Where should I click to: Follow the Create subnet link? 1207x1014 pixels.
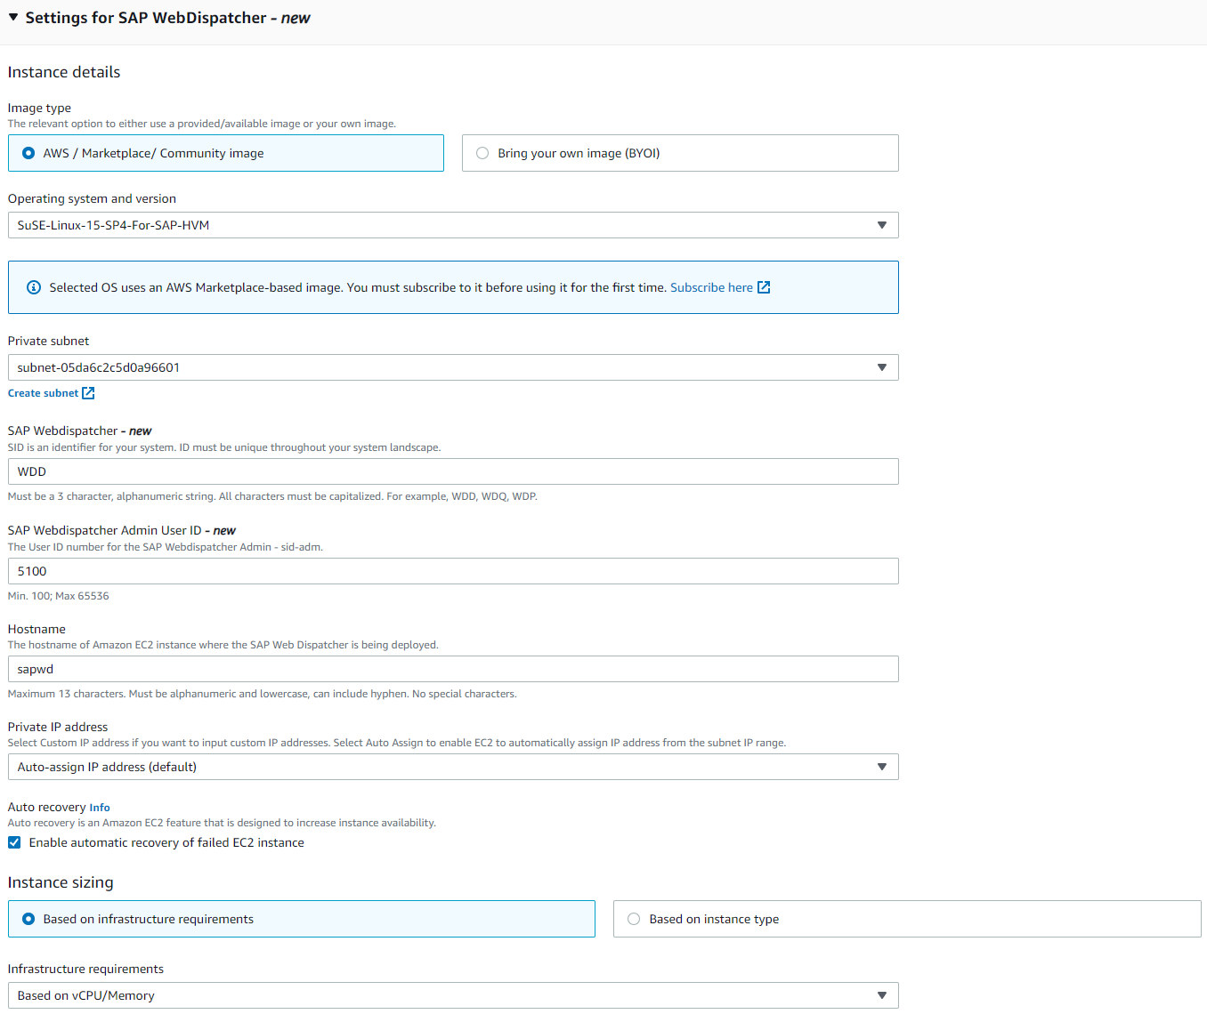(x=43, y=393)
